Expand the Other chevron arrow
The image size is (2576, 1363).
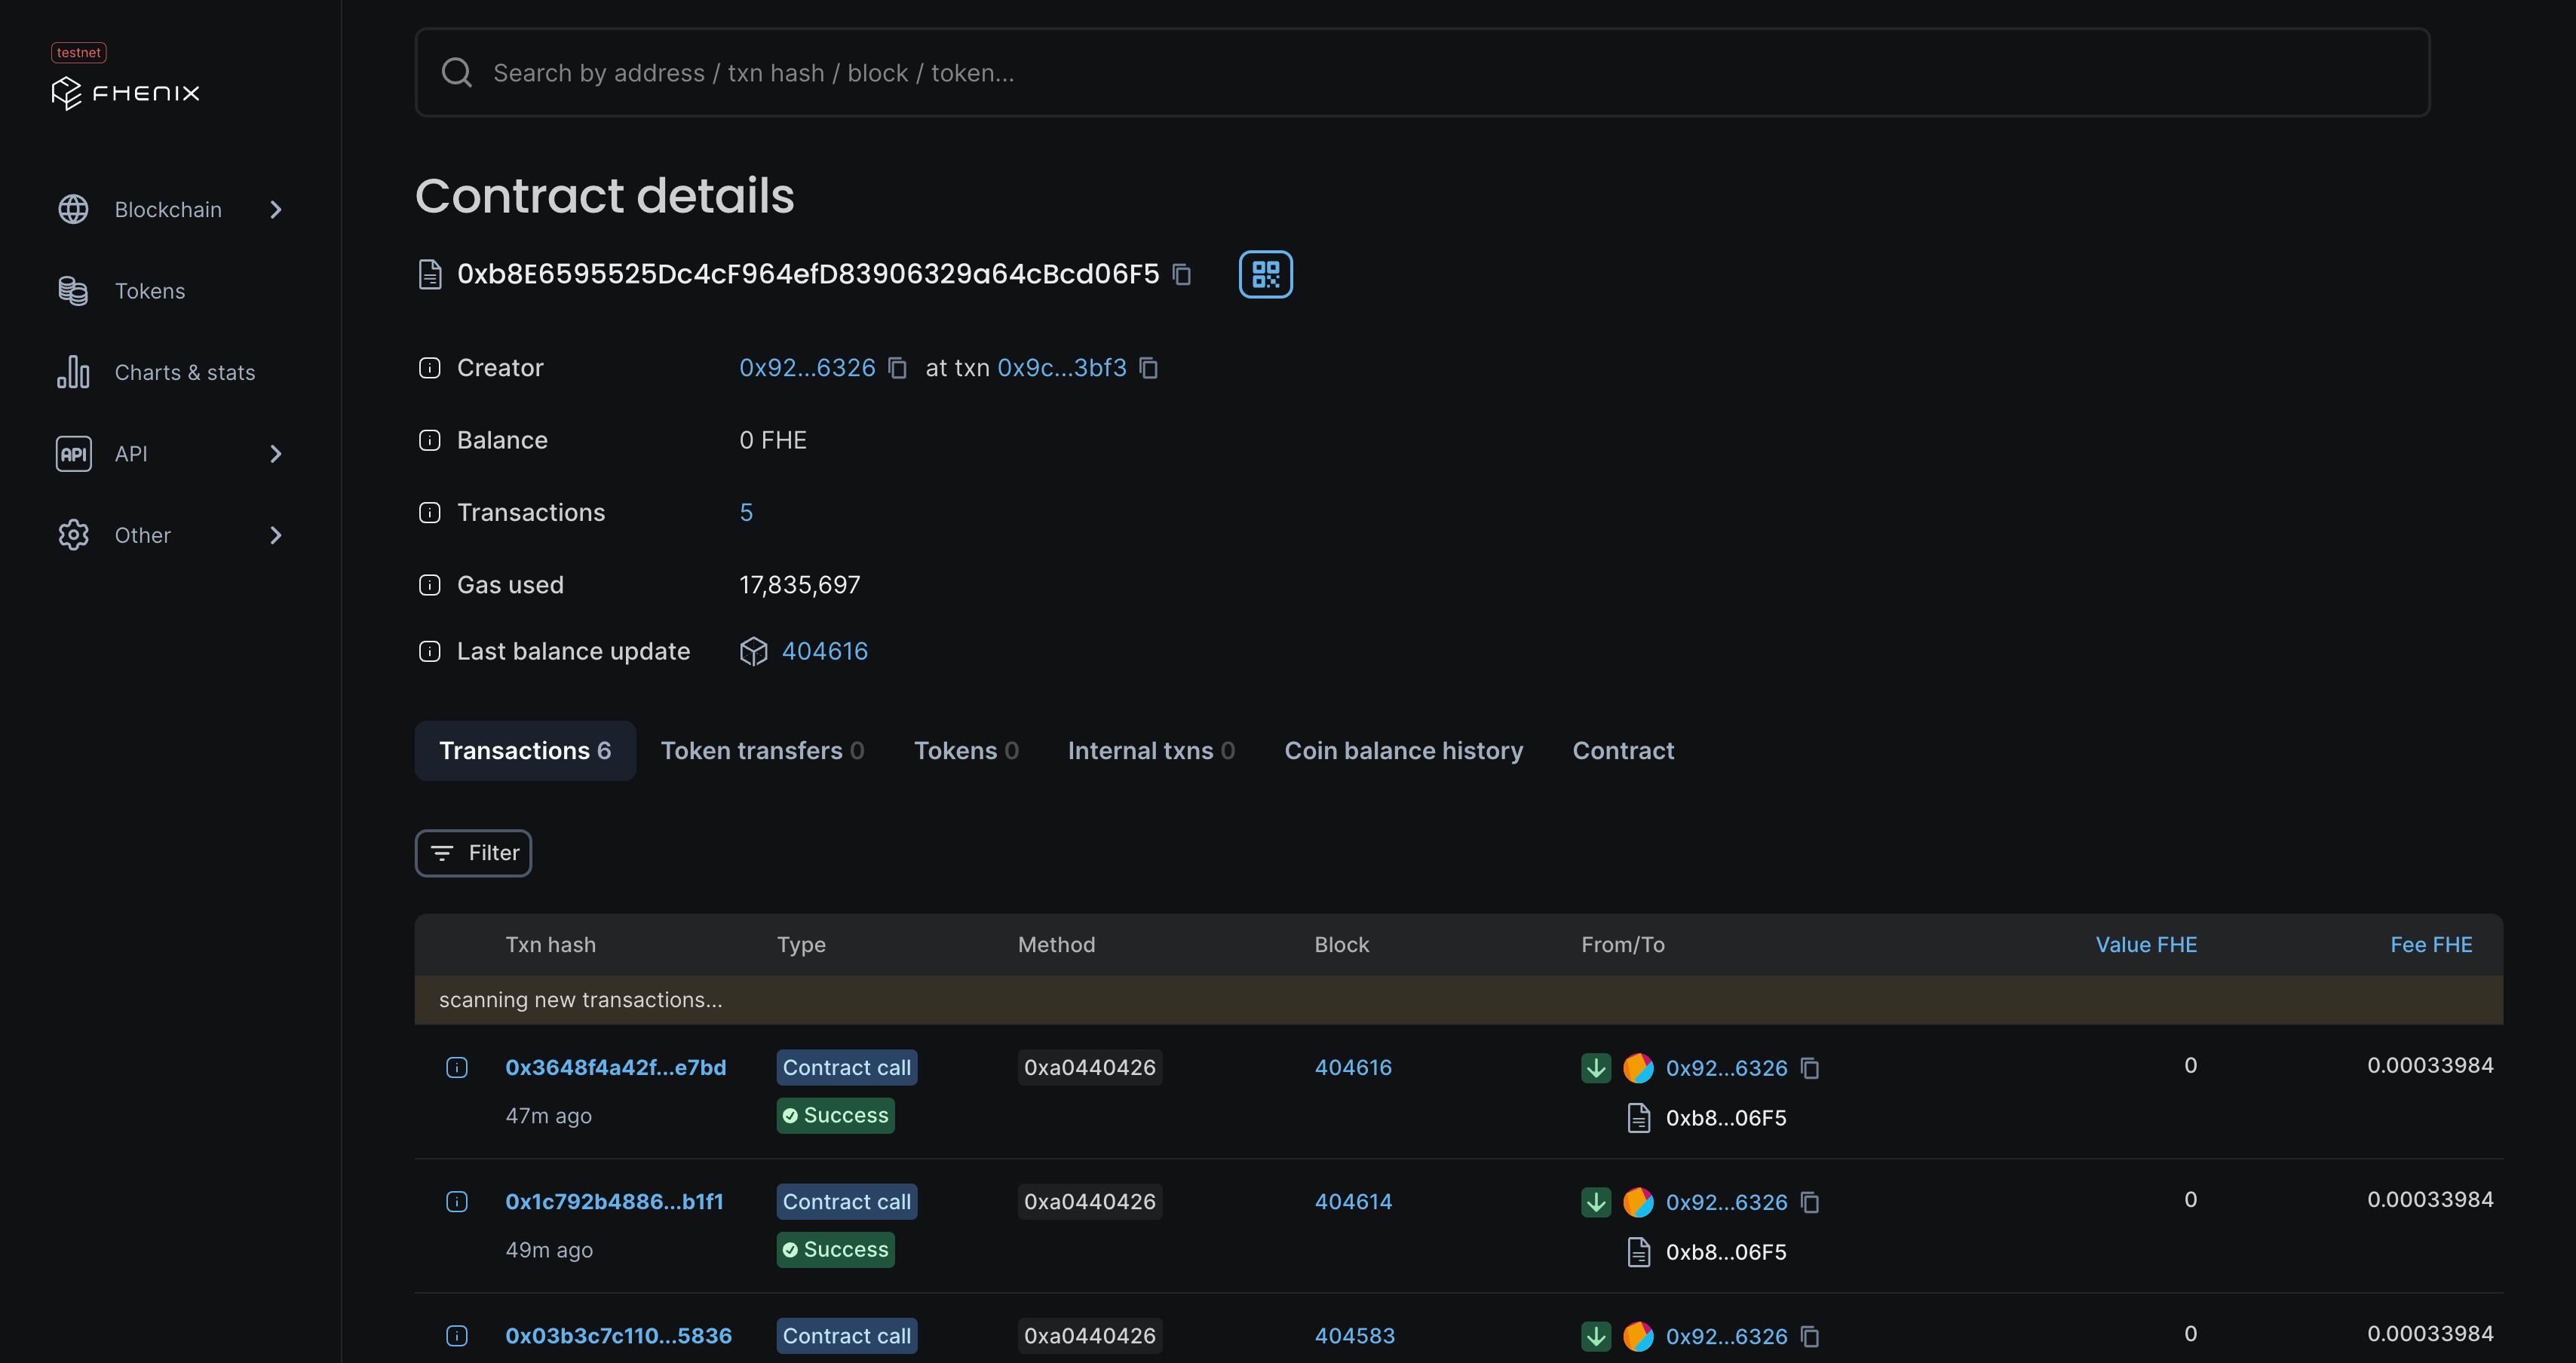click(x=276, y=535)
